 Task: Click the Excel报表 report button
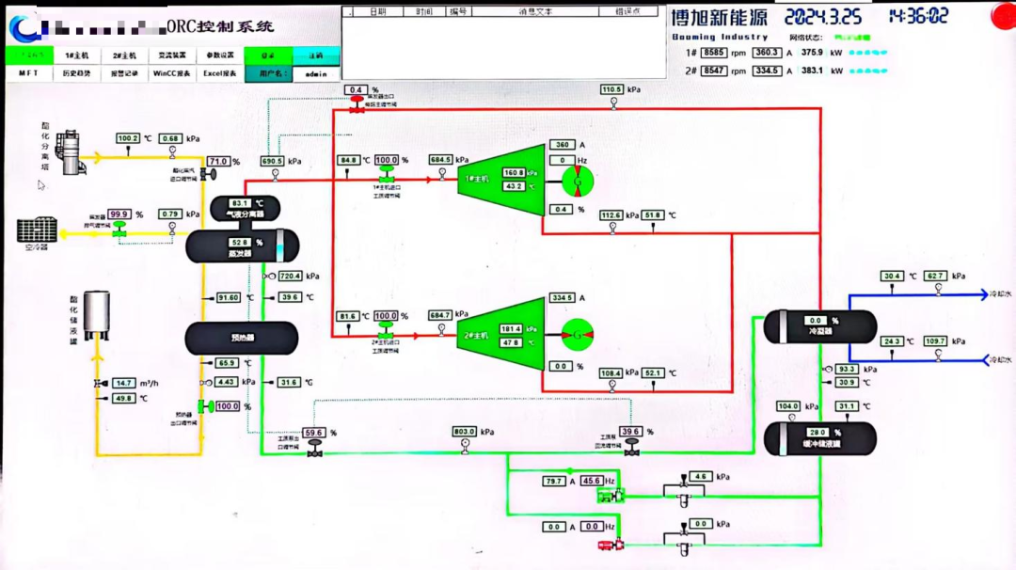pyautogui.click(x=219, y=73)
